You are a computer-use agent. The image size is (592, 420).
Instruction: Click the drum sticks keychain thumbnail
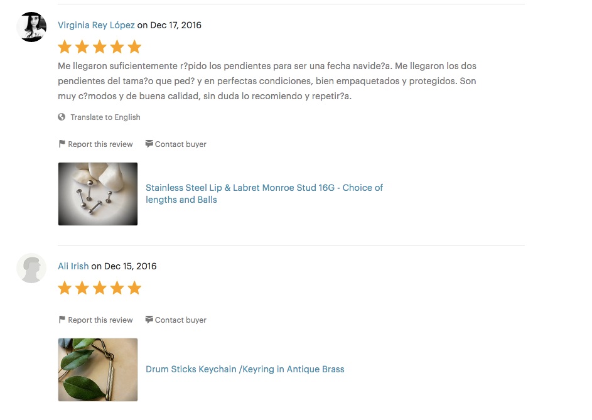pos(98,369)
